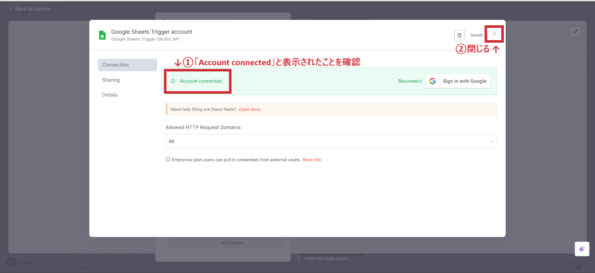Click the Google G logo icon
This screenshot has height=273, width=595.
432,81
